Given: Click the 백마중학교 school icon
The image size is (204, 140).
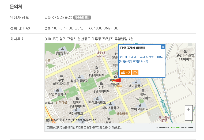Looking at the screenshot, I should coord(136,82).
